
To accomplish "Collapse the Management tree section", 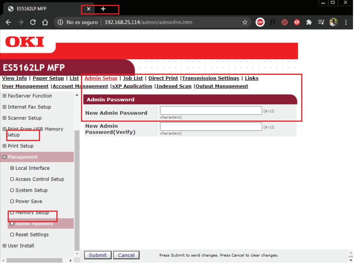I will pos(5,157).
